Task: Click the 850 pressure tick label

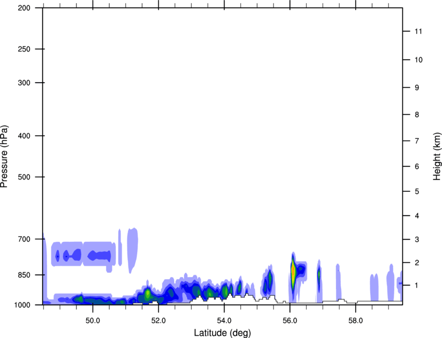Action: coord(24,275)
